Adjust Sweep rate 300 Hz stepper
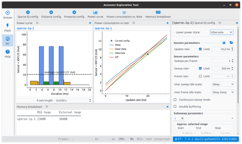The height and width of the screenshot is (144, 242). pos(232,68)
